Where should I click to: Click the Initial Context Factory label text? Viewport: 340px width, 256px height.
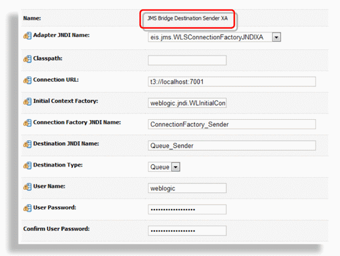tap(65, 101)
